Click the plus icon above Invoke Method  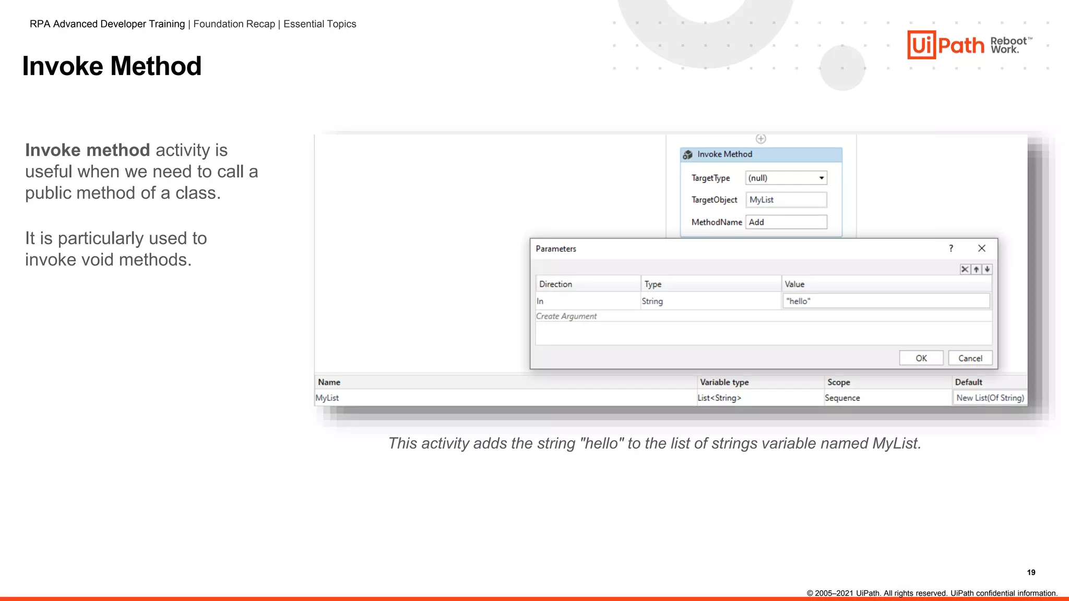pyautogui.click(x=761, y=139)
